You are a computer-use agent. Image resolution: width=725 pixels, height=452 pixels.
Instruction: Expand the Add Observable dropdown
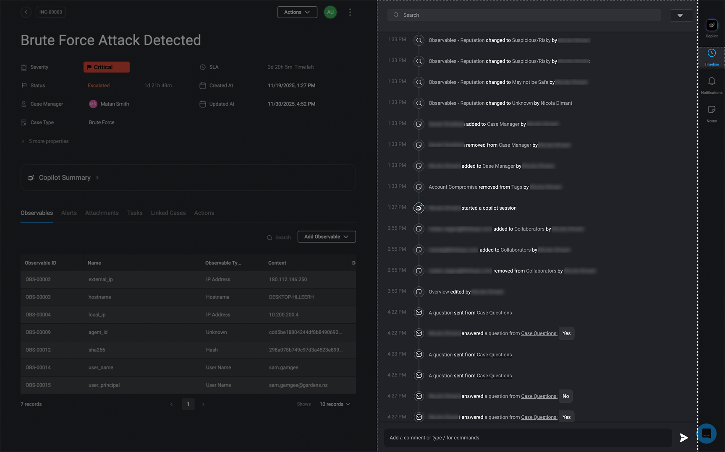point(326,237)
